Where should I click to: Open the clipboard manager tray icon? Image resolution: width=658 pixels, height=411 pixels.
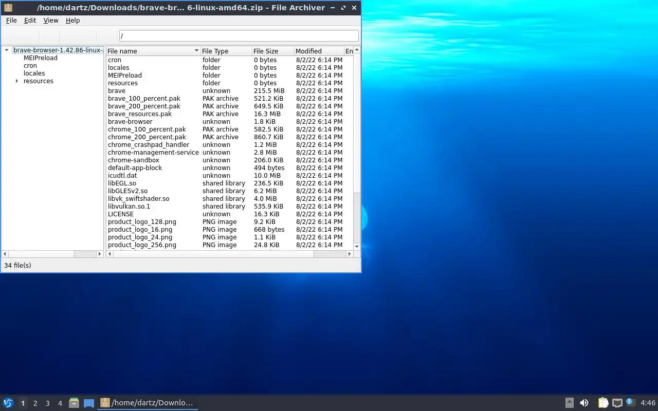point(603,403)
